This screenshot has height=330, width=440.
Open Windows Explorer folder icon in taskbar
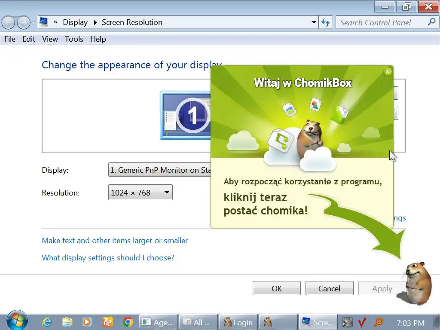(x=67, y=322)
